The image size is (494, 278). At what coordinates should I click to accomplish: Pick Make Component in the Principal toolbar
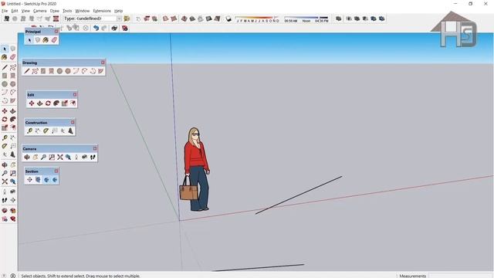38,40
